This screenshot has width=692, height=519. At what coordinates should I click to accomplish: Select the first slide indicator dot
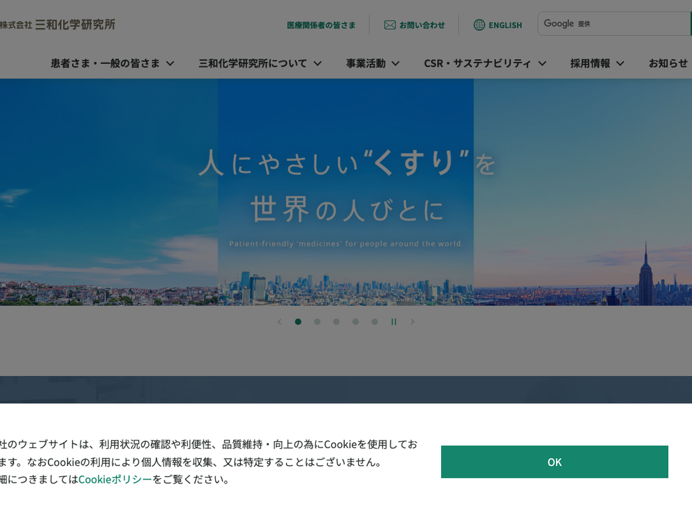[x=298, y=322]
